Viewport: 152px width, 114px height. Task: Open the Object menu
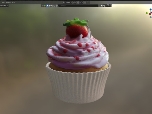[x=8, y=3]
